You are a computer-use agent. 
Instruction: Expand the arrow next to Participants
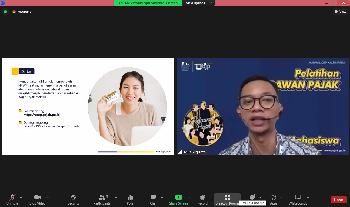pos(116,197)
